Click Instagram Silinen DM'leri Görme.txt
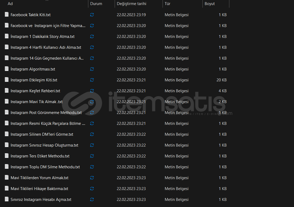The height and width of the screenshot is (207, 294). pos(42,134)
